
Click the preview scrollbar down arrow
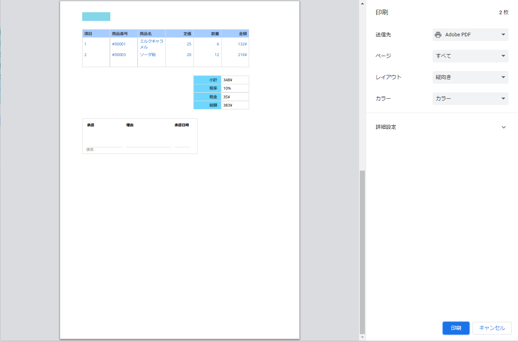click(362, 337)
